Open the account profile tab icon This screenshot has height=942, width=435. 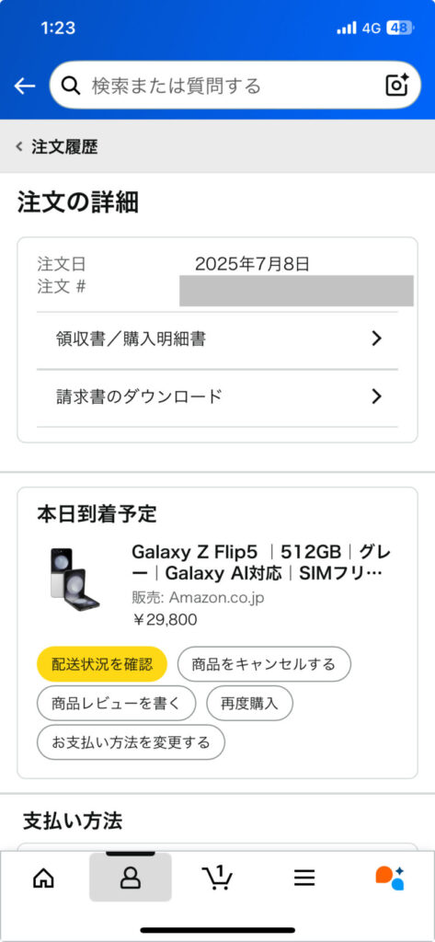tap(131, 878)
